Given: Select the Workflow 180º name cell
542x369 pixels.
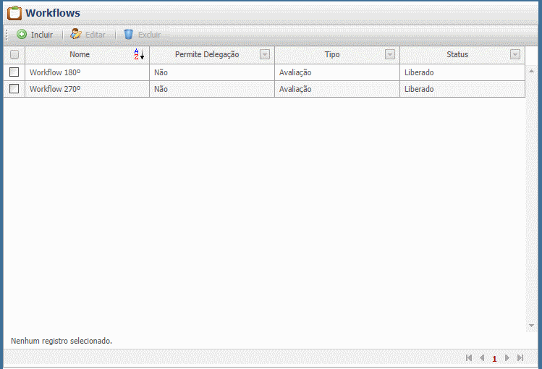Looking at the screenshot, I should (x=55, y=72).
